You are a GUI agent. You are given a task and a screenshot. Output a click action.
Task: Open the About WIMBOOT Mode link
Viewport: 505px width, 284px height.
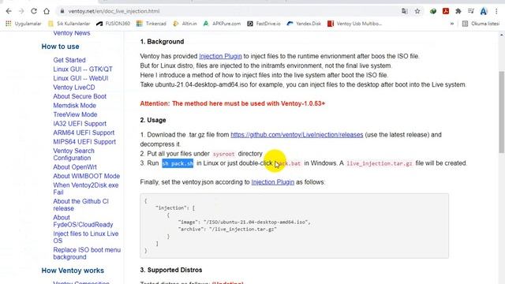coord(86,176)
